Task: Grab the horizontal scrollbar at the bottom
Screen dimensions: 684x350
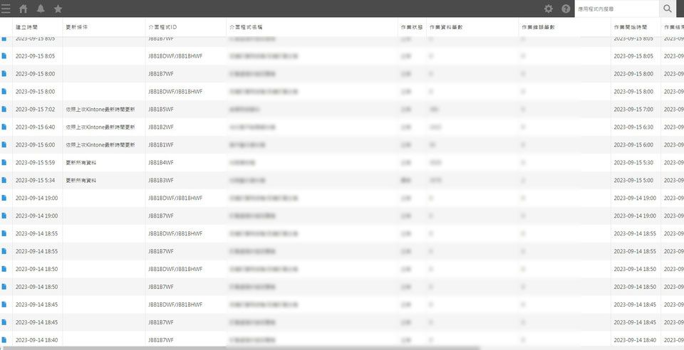Action: (240, 348)
